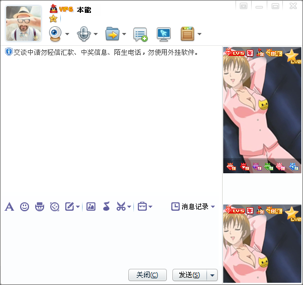Expand 消息记录 dropdown arrow
This screenshot has width=303, height=285.
[213, 207]
